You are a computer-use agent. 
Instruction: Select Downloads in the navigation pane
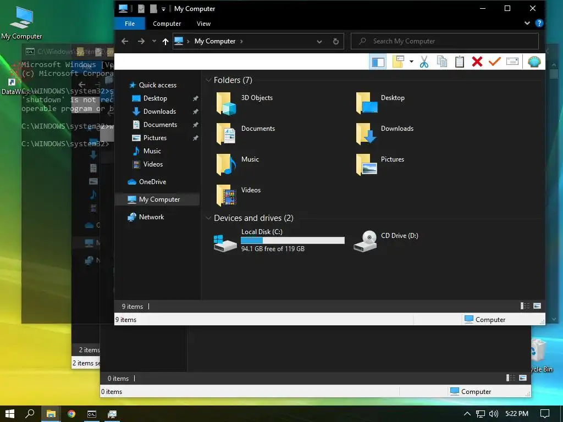point(159,112)
